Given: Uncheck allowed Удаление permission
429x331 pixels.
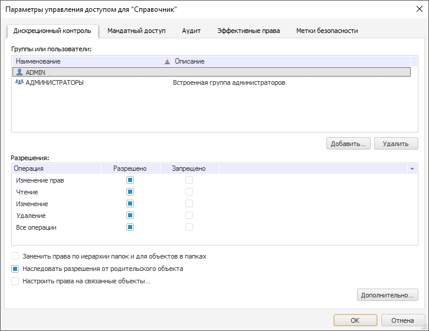Looking at the screenshot, I should pos(130,216).
